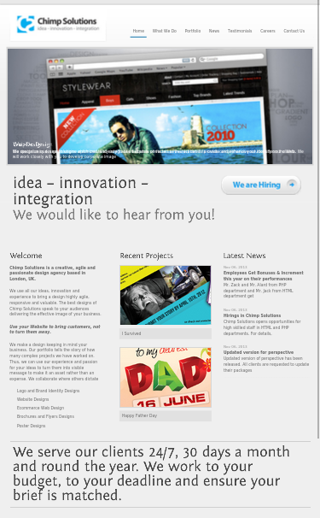Select Logo and Brand Identity Designs item

pos(48,391)
